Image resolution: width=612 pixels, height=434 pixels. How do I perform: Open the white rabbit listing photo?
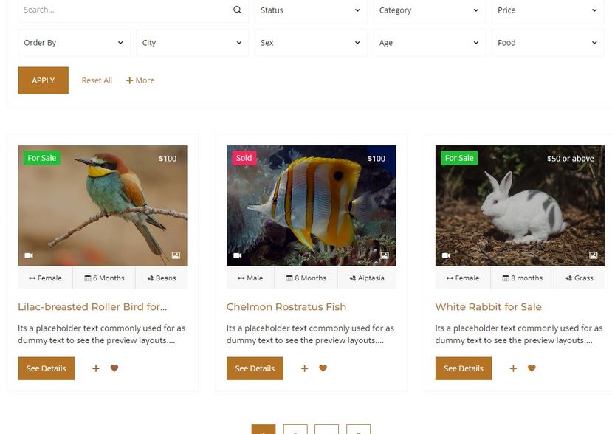(x=520, y=206)
